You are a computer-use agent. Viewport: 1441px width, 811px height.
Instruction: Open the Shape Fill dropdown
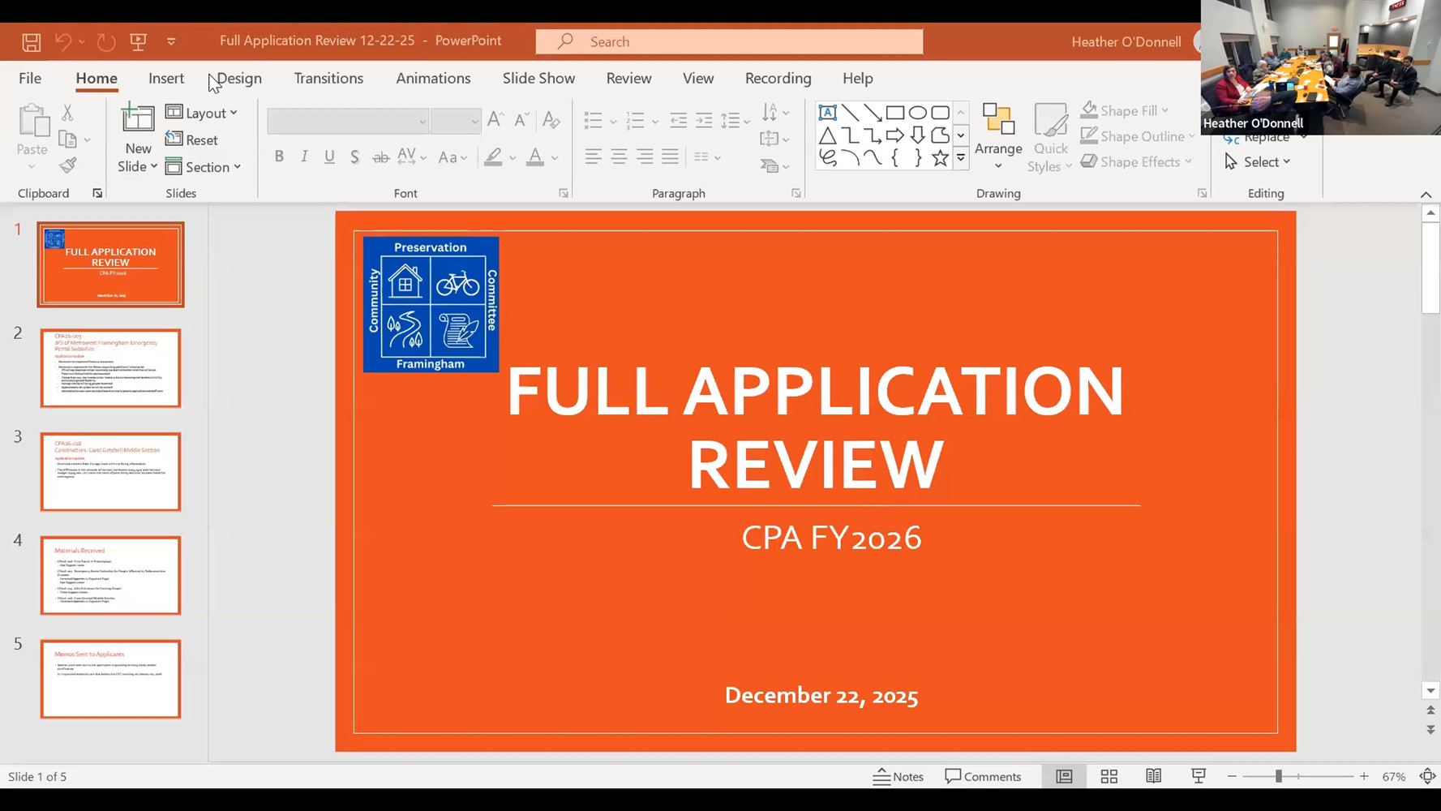(x=1126, y=110)
